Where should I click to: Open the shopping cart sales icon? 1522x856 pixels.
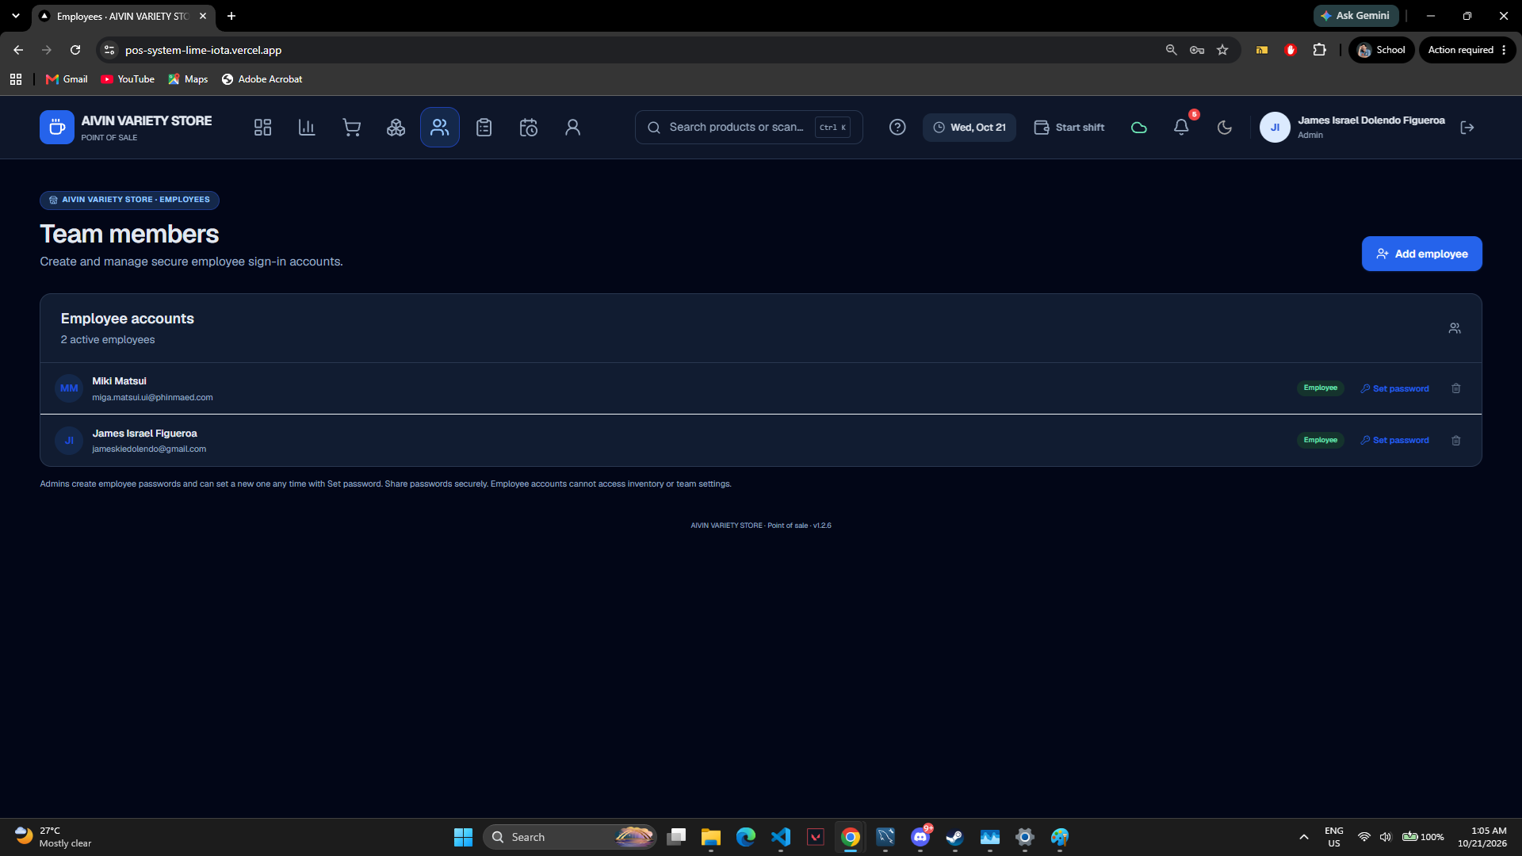tap(351, 128)
